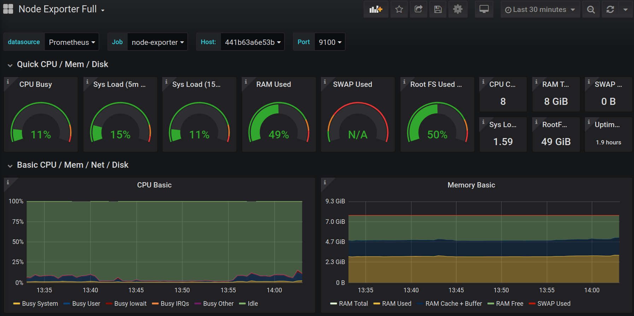Toggle Busy System series in legend
Screen dimensions: 634x316
click(40, 304)
